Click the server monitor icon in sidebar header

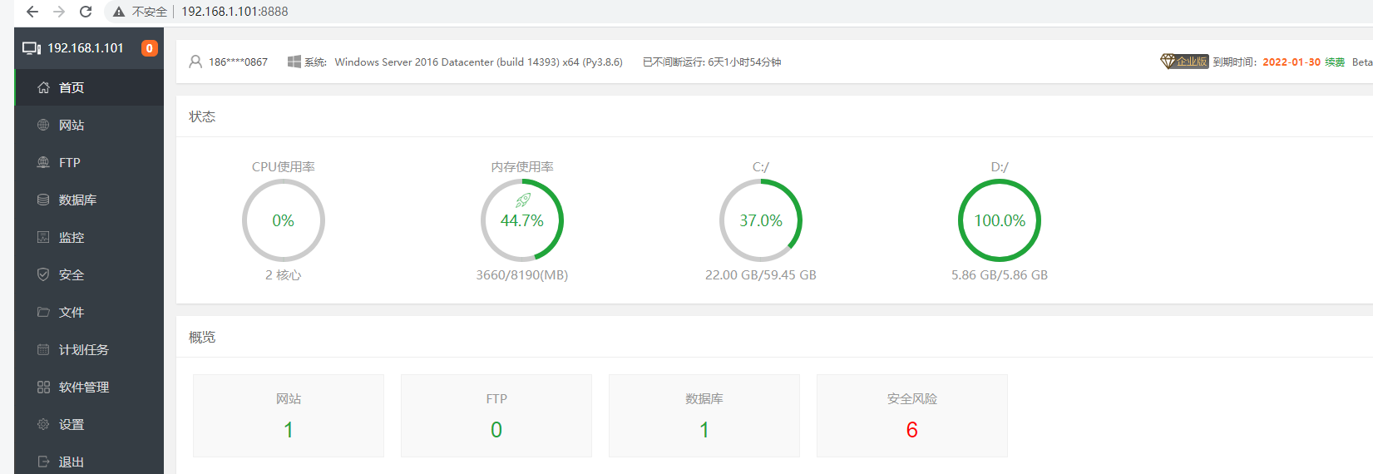[x=32, y=48]
